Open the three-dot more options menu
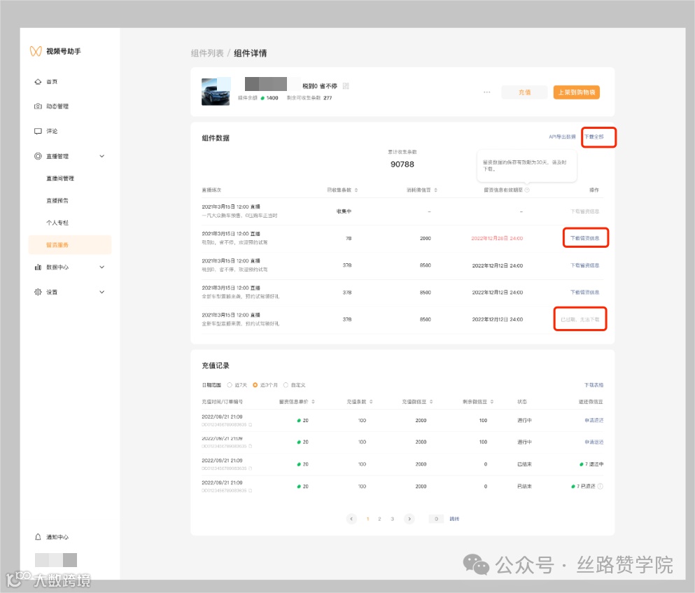 486,92
